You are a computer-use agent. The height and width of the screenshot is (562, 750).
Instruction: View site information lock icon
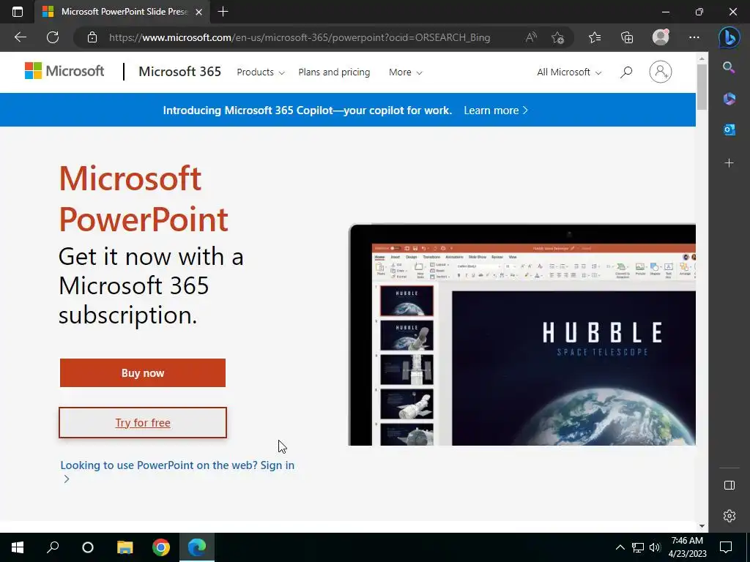click(x=92, y=37)
